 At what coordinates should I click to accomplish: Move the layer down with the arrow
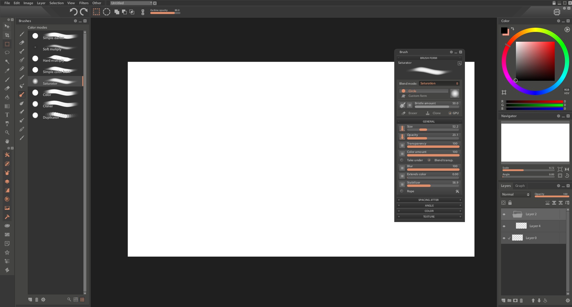pos(539,300)
